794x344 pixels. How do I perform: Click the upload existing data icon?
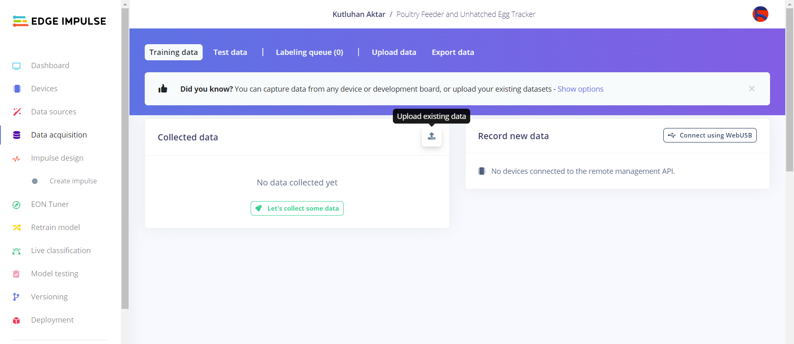tap(431, 136)
